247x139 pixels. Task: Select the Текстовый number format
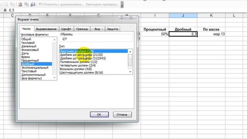click(37, 71)
